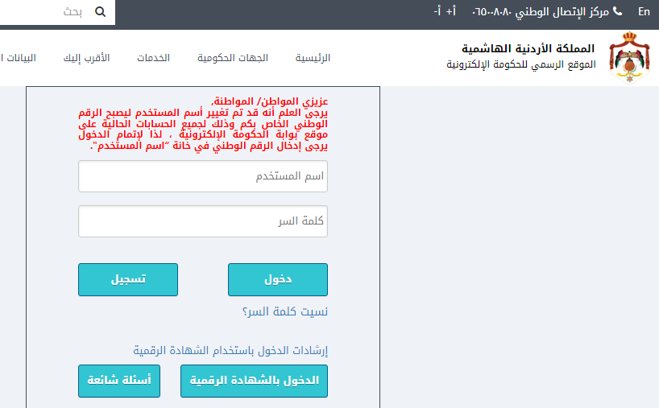Go to the الخدمات menu
The width and height of the screenshot is (659, 408).
(x=152, y=58)
